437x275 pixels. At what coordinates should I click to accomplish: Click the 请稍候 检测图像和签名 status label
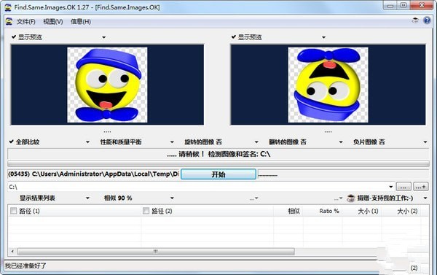click(x=219, y=154)
